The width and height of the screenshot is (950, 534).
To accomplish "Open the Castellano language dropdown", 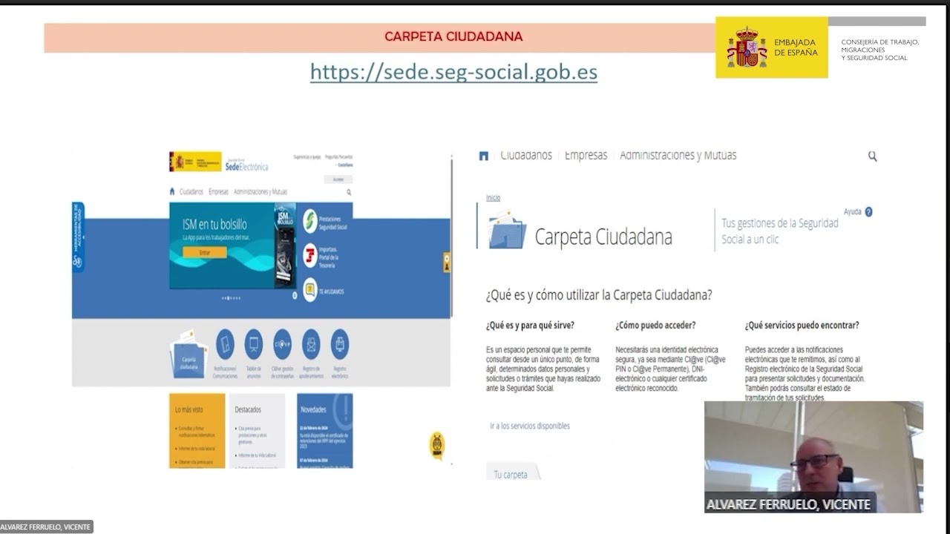I will click(x=344, y=165).
